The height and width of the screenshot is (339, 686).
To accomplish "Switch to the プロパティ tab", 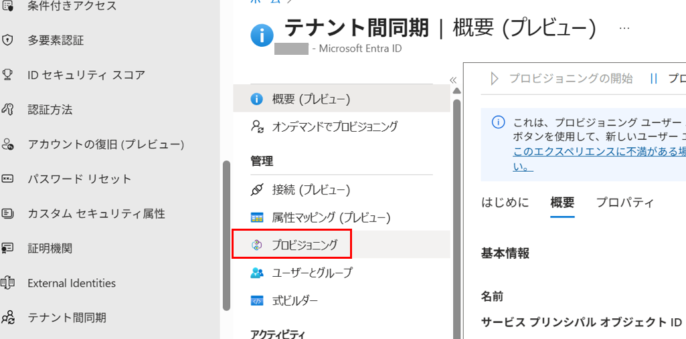I will [x=624, y=203].
